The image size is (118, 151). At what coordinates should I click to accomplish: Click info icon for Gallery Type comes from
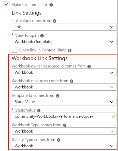58,140
